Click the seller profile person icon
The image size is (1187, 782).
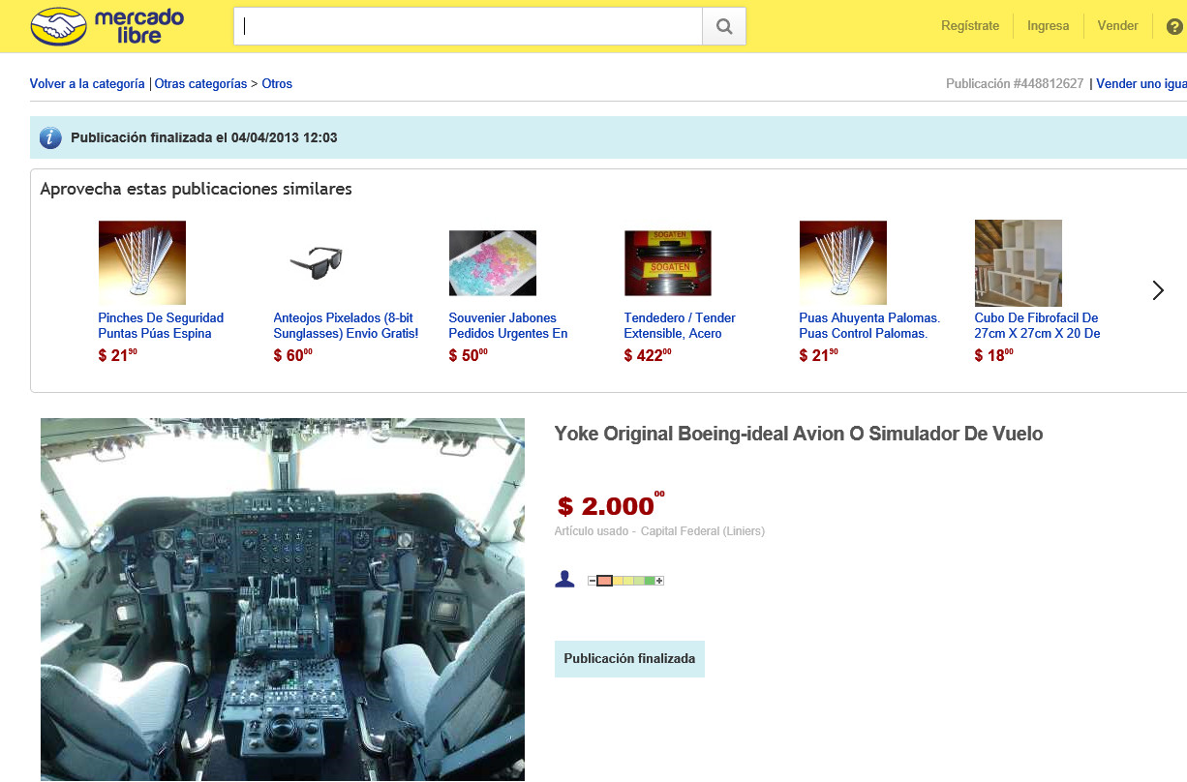pos(564,579)
